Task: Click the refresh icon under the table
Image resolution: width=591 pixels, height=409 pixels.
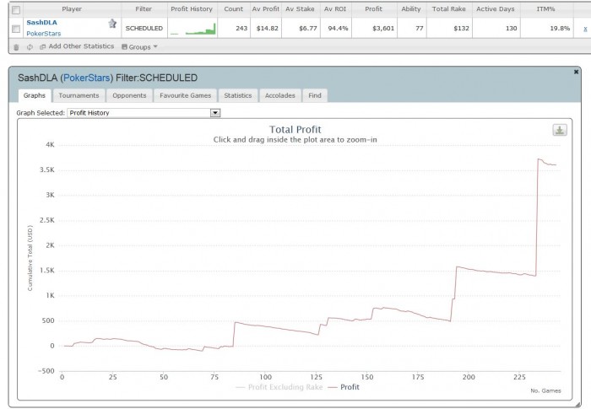Action: [30, 47]
